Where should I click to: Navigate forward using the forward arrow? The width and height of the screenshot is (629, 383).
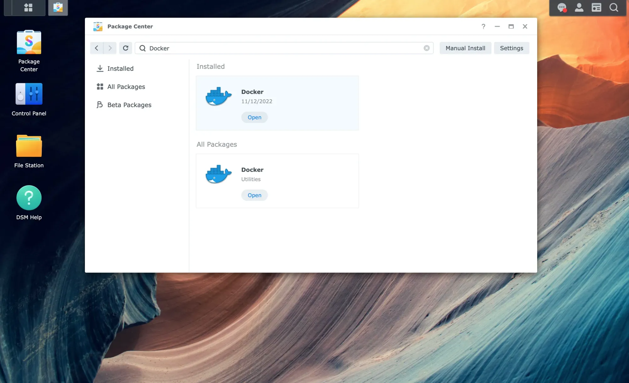[110, 48]
